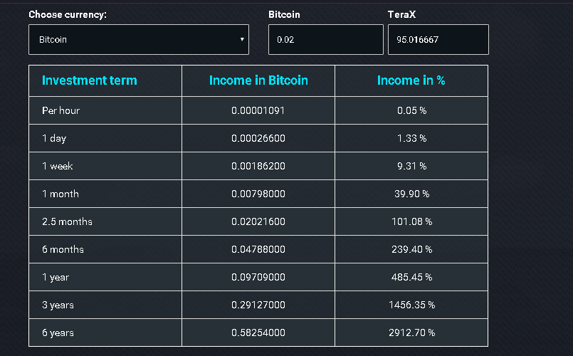Select the Investment term column header
Screen dimensions: 573x356
point(90,80)
